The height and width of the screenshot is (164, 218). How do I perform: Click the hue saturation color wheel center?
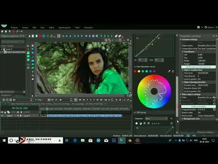[x=154, y=91]
